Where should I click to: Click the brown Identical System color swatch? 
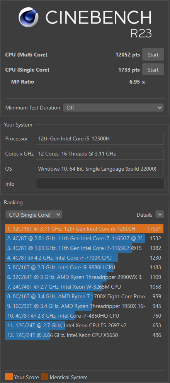(x=45, y=377)
